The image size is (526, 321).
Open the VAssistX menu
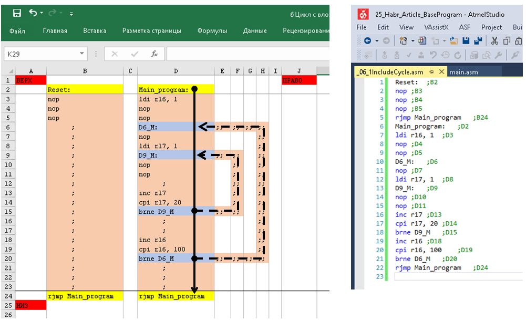436,27
